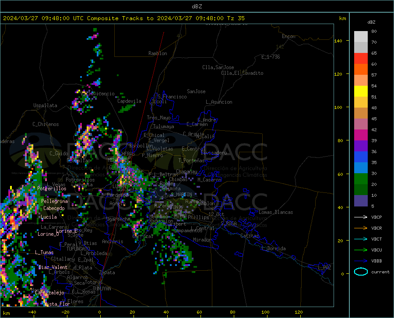Click the 'Carrizalejo' map label
Image resolution: width=394 pixels, height=318 pixels.
pos(49,293)
